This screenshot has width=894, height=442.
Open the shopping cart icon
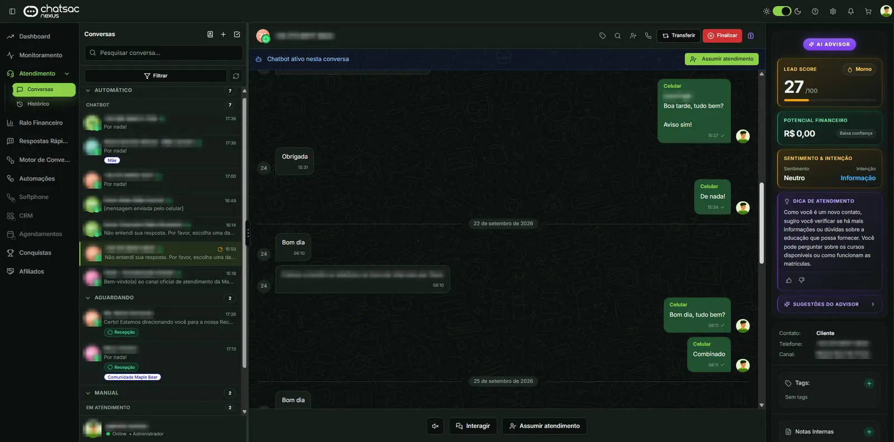pos(868,11)
